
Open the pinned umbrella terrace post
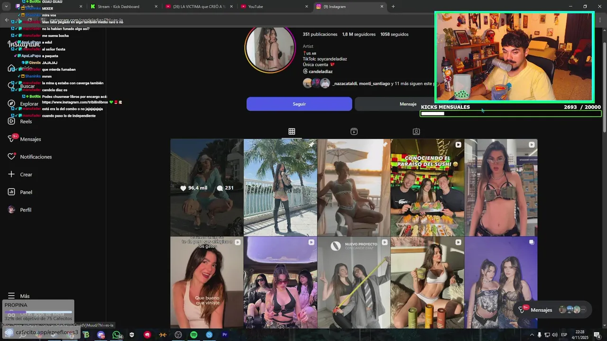(x=354, y=188)
